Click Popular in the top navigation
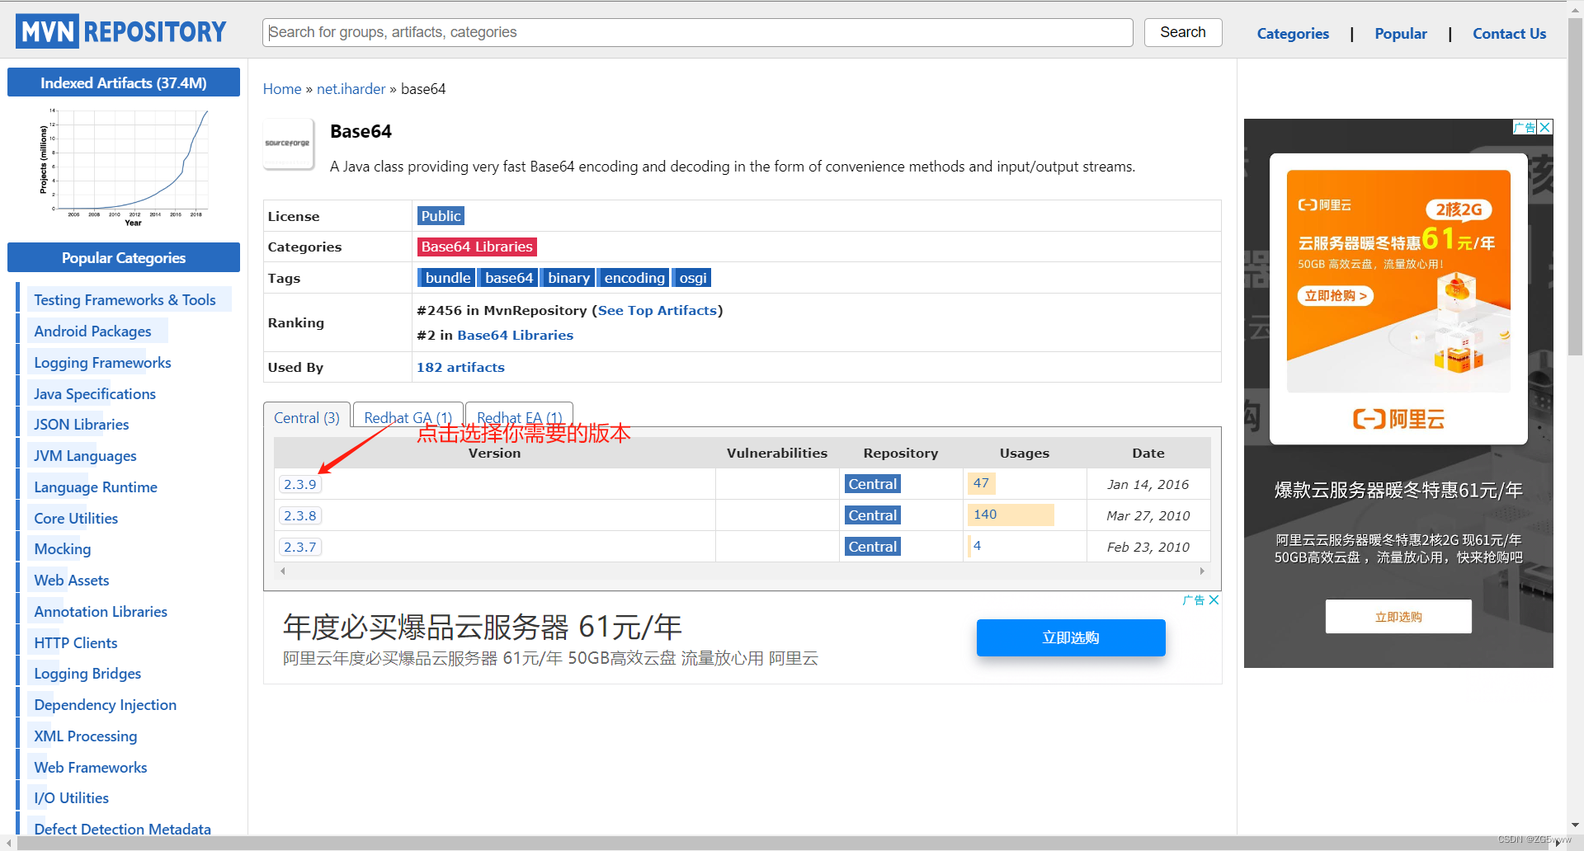This screenshot has height=851, width=1584. (x=1400, y=33)
